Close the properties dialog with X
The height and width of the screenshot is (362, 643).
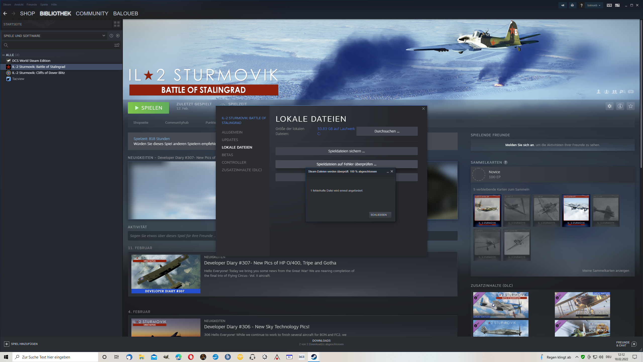pos(423,109)
